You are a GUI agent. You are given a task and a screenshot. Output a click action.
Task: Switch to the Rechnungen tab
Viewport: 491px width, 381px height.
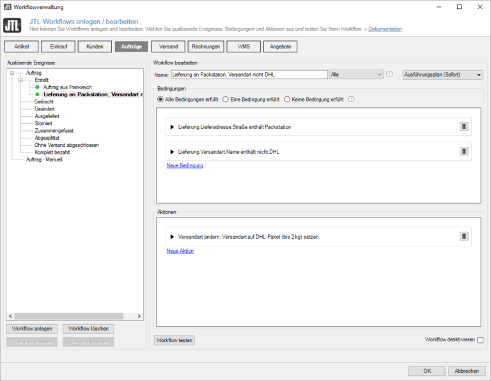(x=206, y=47)
